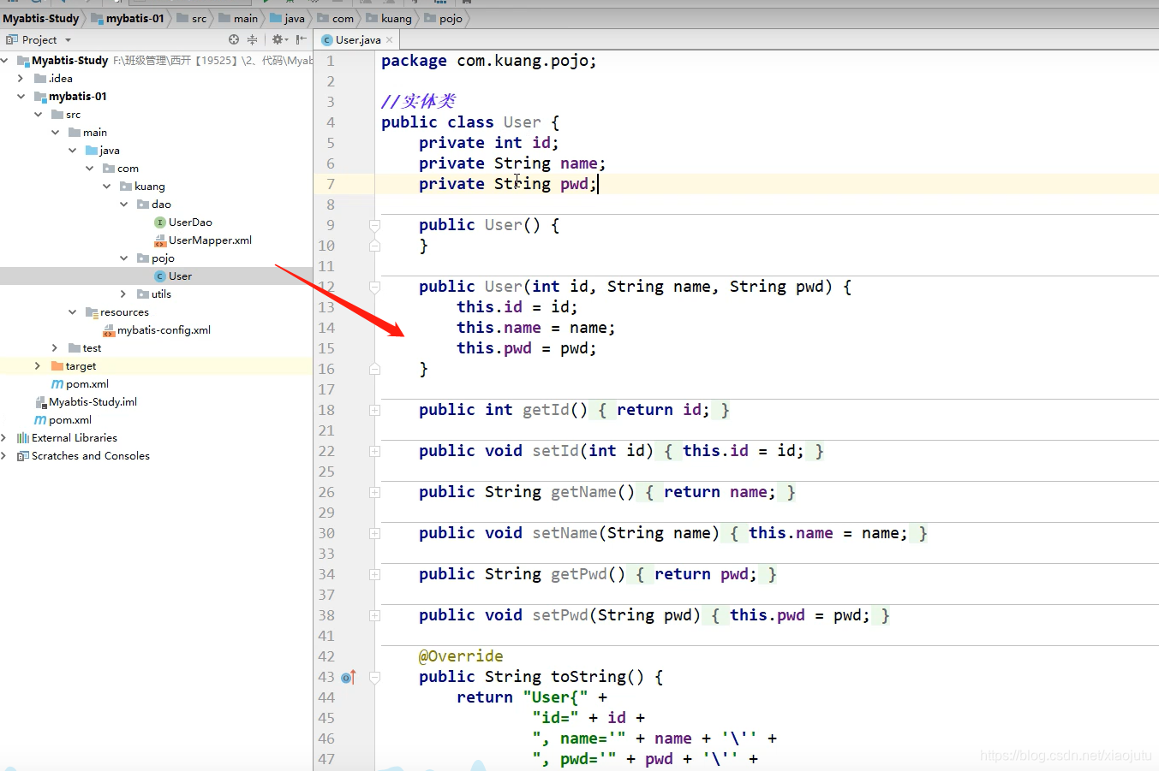This screenshot has width=1159, height=771.
Task: Click the UserDao interface icon
Action: (x=160, y=222)
